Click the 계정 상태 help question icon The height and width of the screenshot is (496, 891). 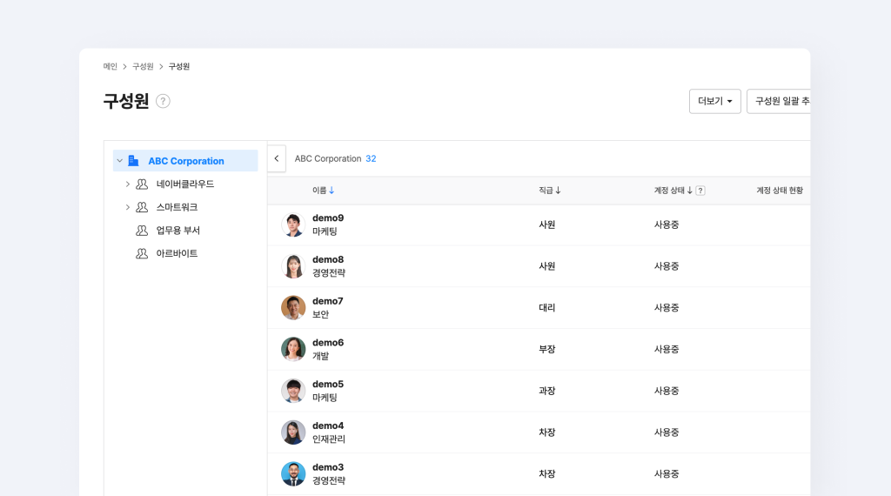(x=700, y=191)
